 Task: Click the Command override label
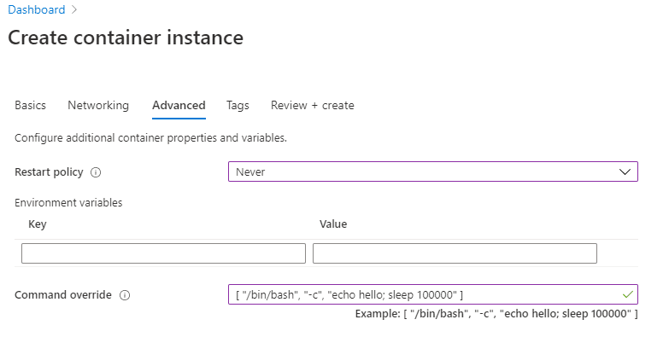point(63,295)
